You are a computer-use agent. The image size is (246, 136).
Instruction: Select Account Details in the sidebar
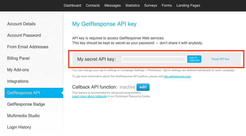coord(21,24)
